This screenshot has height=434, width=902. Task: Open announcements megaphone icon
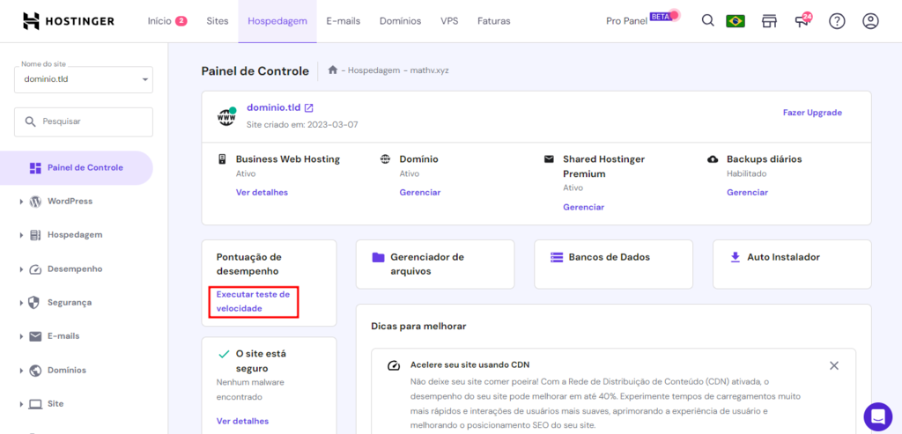(802, 21)
